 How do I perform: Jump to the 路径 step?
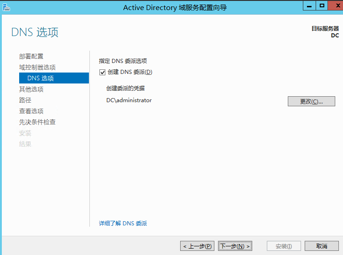pyautogui.click(x=25, y=100)
